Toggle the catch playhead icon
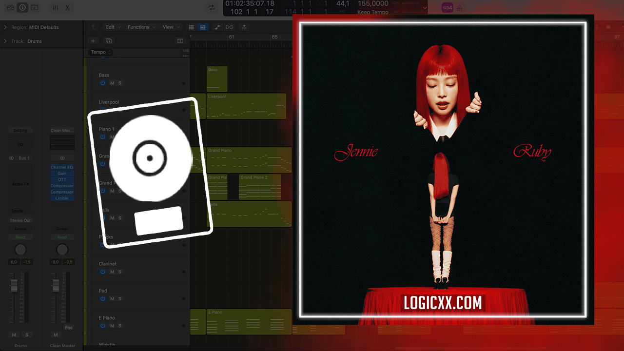The width and height of the screenshot is (624, 351). point(244,27)
